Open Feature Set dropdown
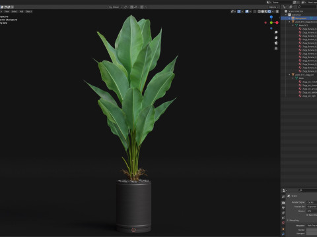This screenshot has width=317, height=237. point(312,207)
